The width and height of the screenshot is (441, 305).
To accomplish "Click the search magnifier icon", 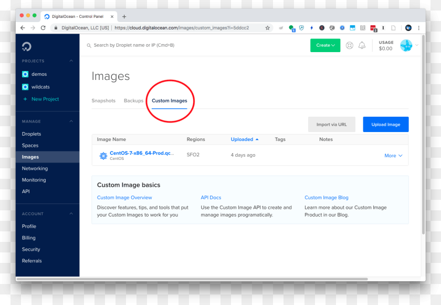I will point(89,45).
